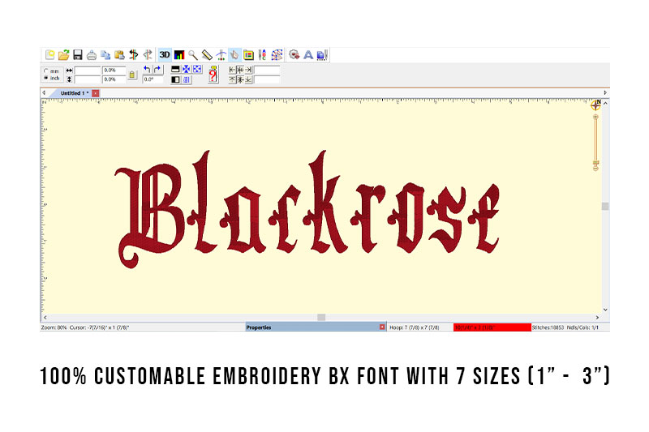Click the height dimension input field
The height and width of the screenshot is (432, 649).
point(88,79)
